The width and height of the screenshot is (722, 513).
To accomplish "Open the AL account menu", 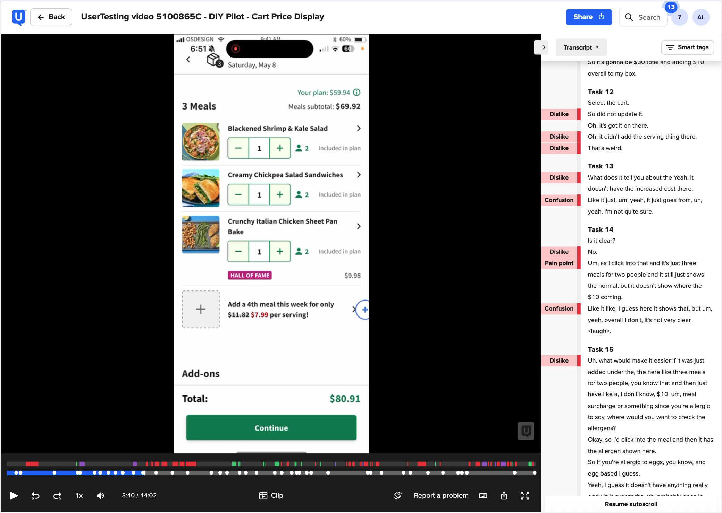I will 701,17.
